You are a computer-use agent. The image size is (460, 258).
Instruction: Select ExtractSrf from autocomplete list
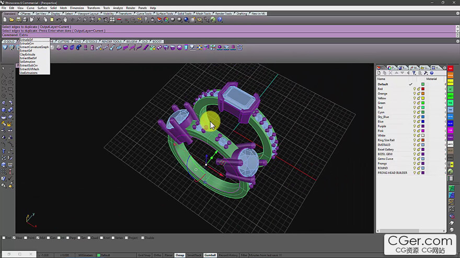(x=26, y=51)
